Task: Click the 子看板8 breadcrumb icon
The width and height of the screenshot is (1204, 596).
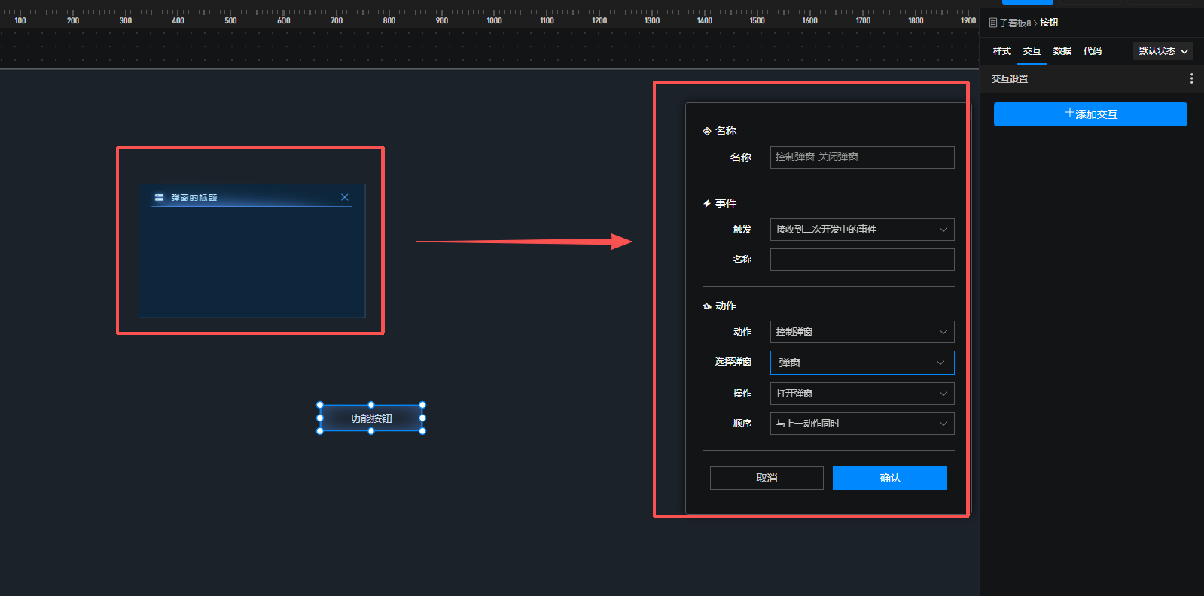Action: click(993, 23)
